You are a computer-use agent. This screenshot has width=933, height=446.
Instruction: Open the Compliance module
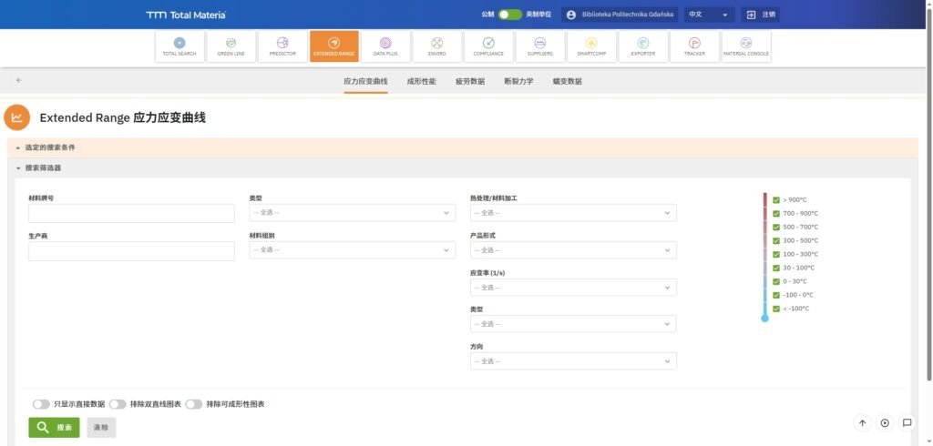pos(488,46)
